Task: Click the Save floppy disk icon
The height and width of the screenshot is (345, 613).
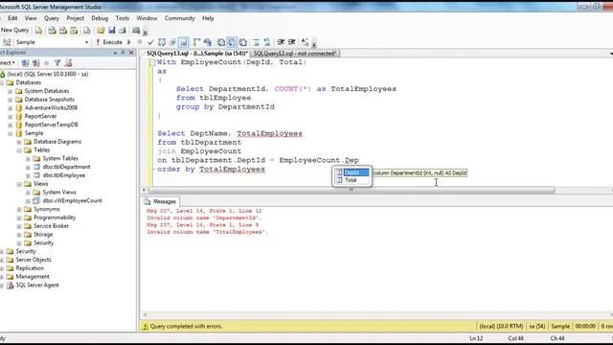Action: pos(112,30)
